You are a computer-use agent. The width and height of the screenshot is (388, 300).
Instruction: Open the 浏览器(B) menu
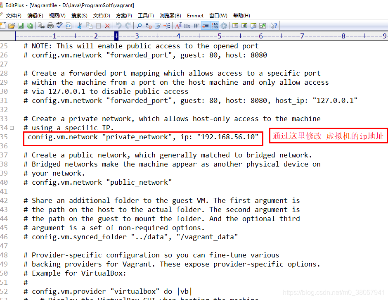click(x=170, y=16)
